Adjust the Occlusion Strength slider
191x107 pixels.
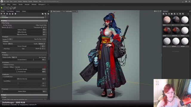click(x=22, y=69)
